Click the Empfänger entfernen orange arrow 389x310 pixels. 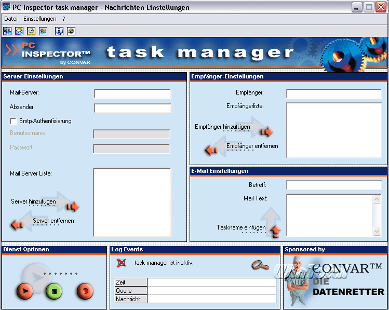211,150
